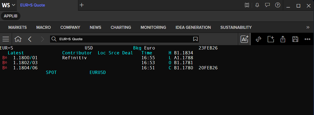
Task: Click the 1.1800/01 latest quote
Action: point(25,58)
